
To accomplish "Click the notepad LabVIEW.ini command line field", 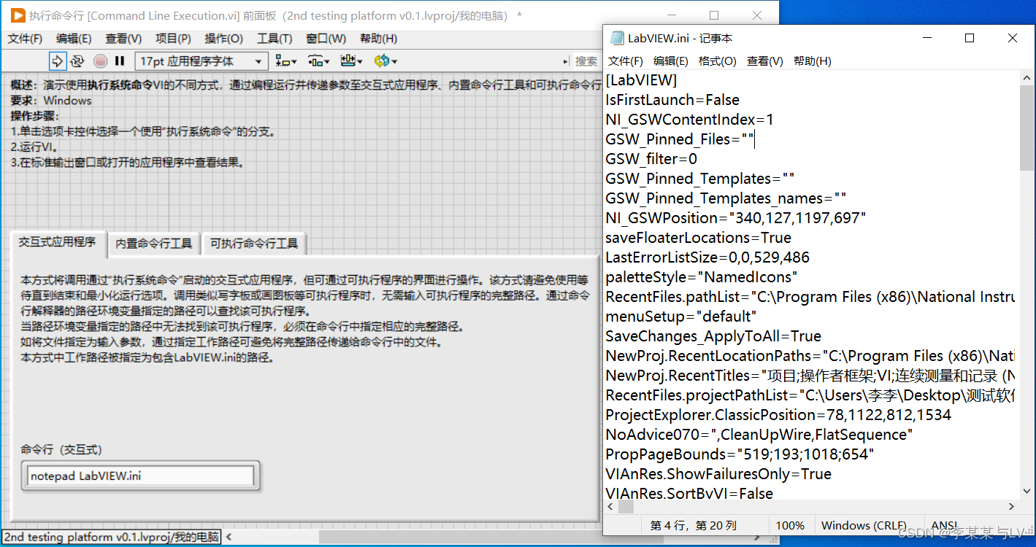I will 141,476.
